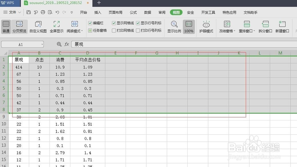This screenshot has height=167, width=297.
Task: Click the zoom magnifier beside fx
Action: point(59,44)
